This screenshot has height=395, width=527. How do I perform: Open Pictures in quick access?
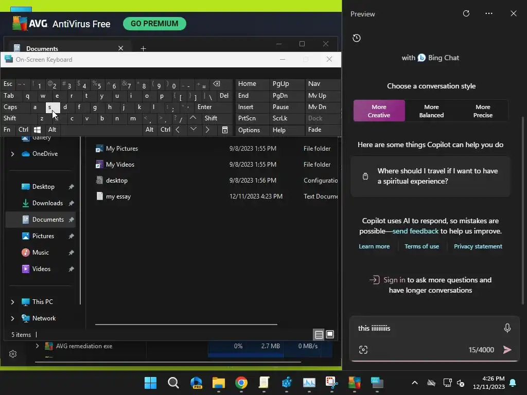pyautogui.click(x=43, y=236)
